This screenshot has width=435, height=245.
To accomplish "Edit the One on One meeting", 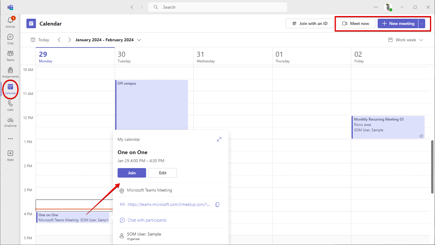I will click(163, 173).
